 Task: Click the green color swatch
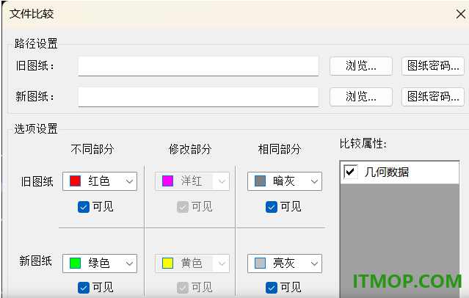tap(75, 264)
